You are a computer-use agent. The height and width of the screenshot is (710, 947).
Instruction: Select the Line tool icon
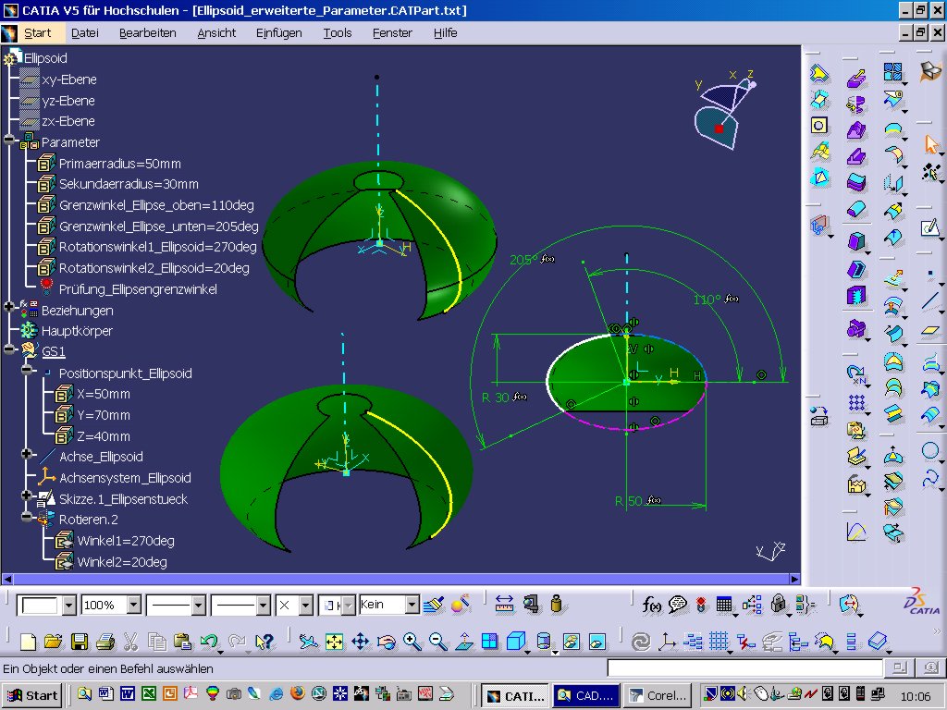tap(930, 301)
